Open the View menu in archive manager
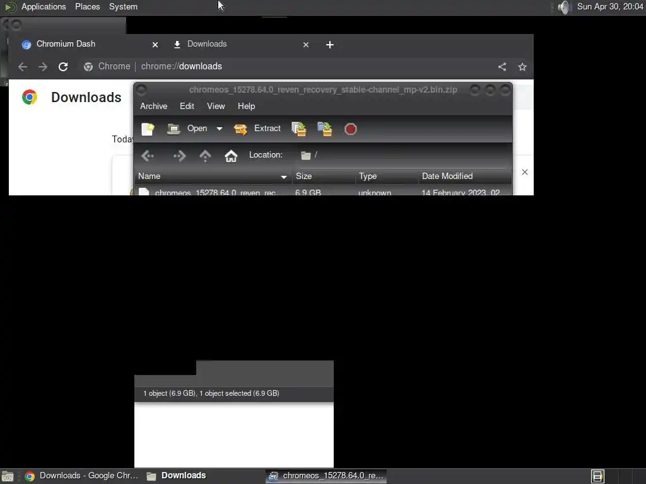 [216, 106]
